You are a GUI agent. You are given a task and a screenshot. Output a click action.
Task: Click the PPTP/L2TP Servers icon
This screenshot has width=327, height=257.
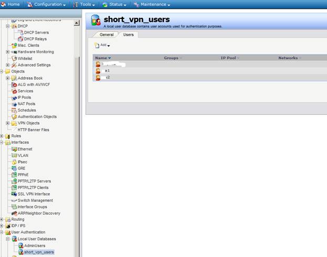(14, 181)
